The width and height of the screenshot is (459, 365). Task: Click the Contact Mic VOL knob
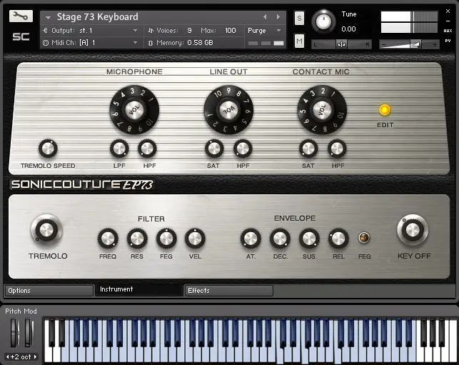click(322, 110)
